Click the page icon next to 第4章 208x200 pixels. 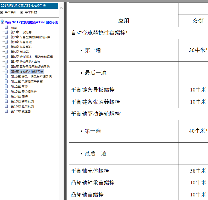pos(6,47)
